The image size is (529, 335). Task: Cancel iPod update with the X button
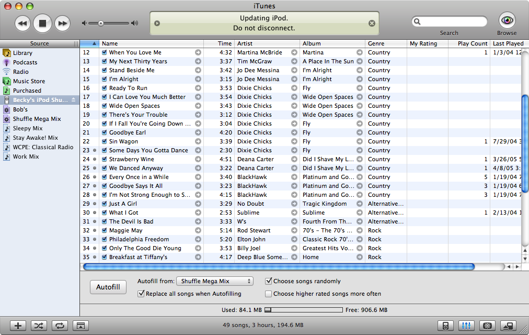[372, 24]
